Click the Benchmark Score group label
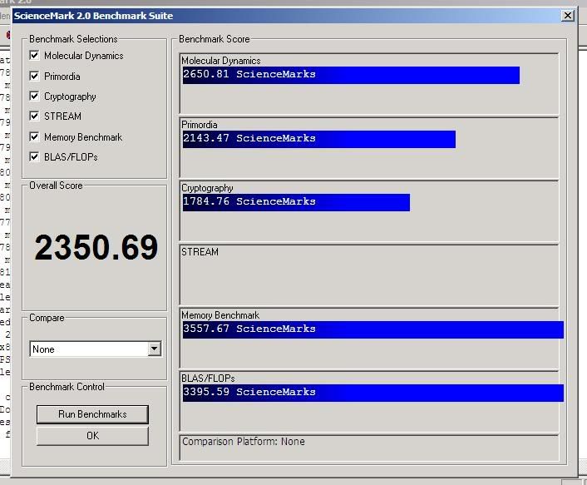587x485 pixels. [215, 39]
